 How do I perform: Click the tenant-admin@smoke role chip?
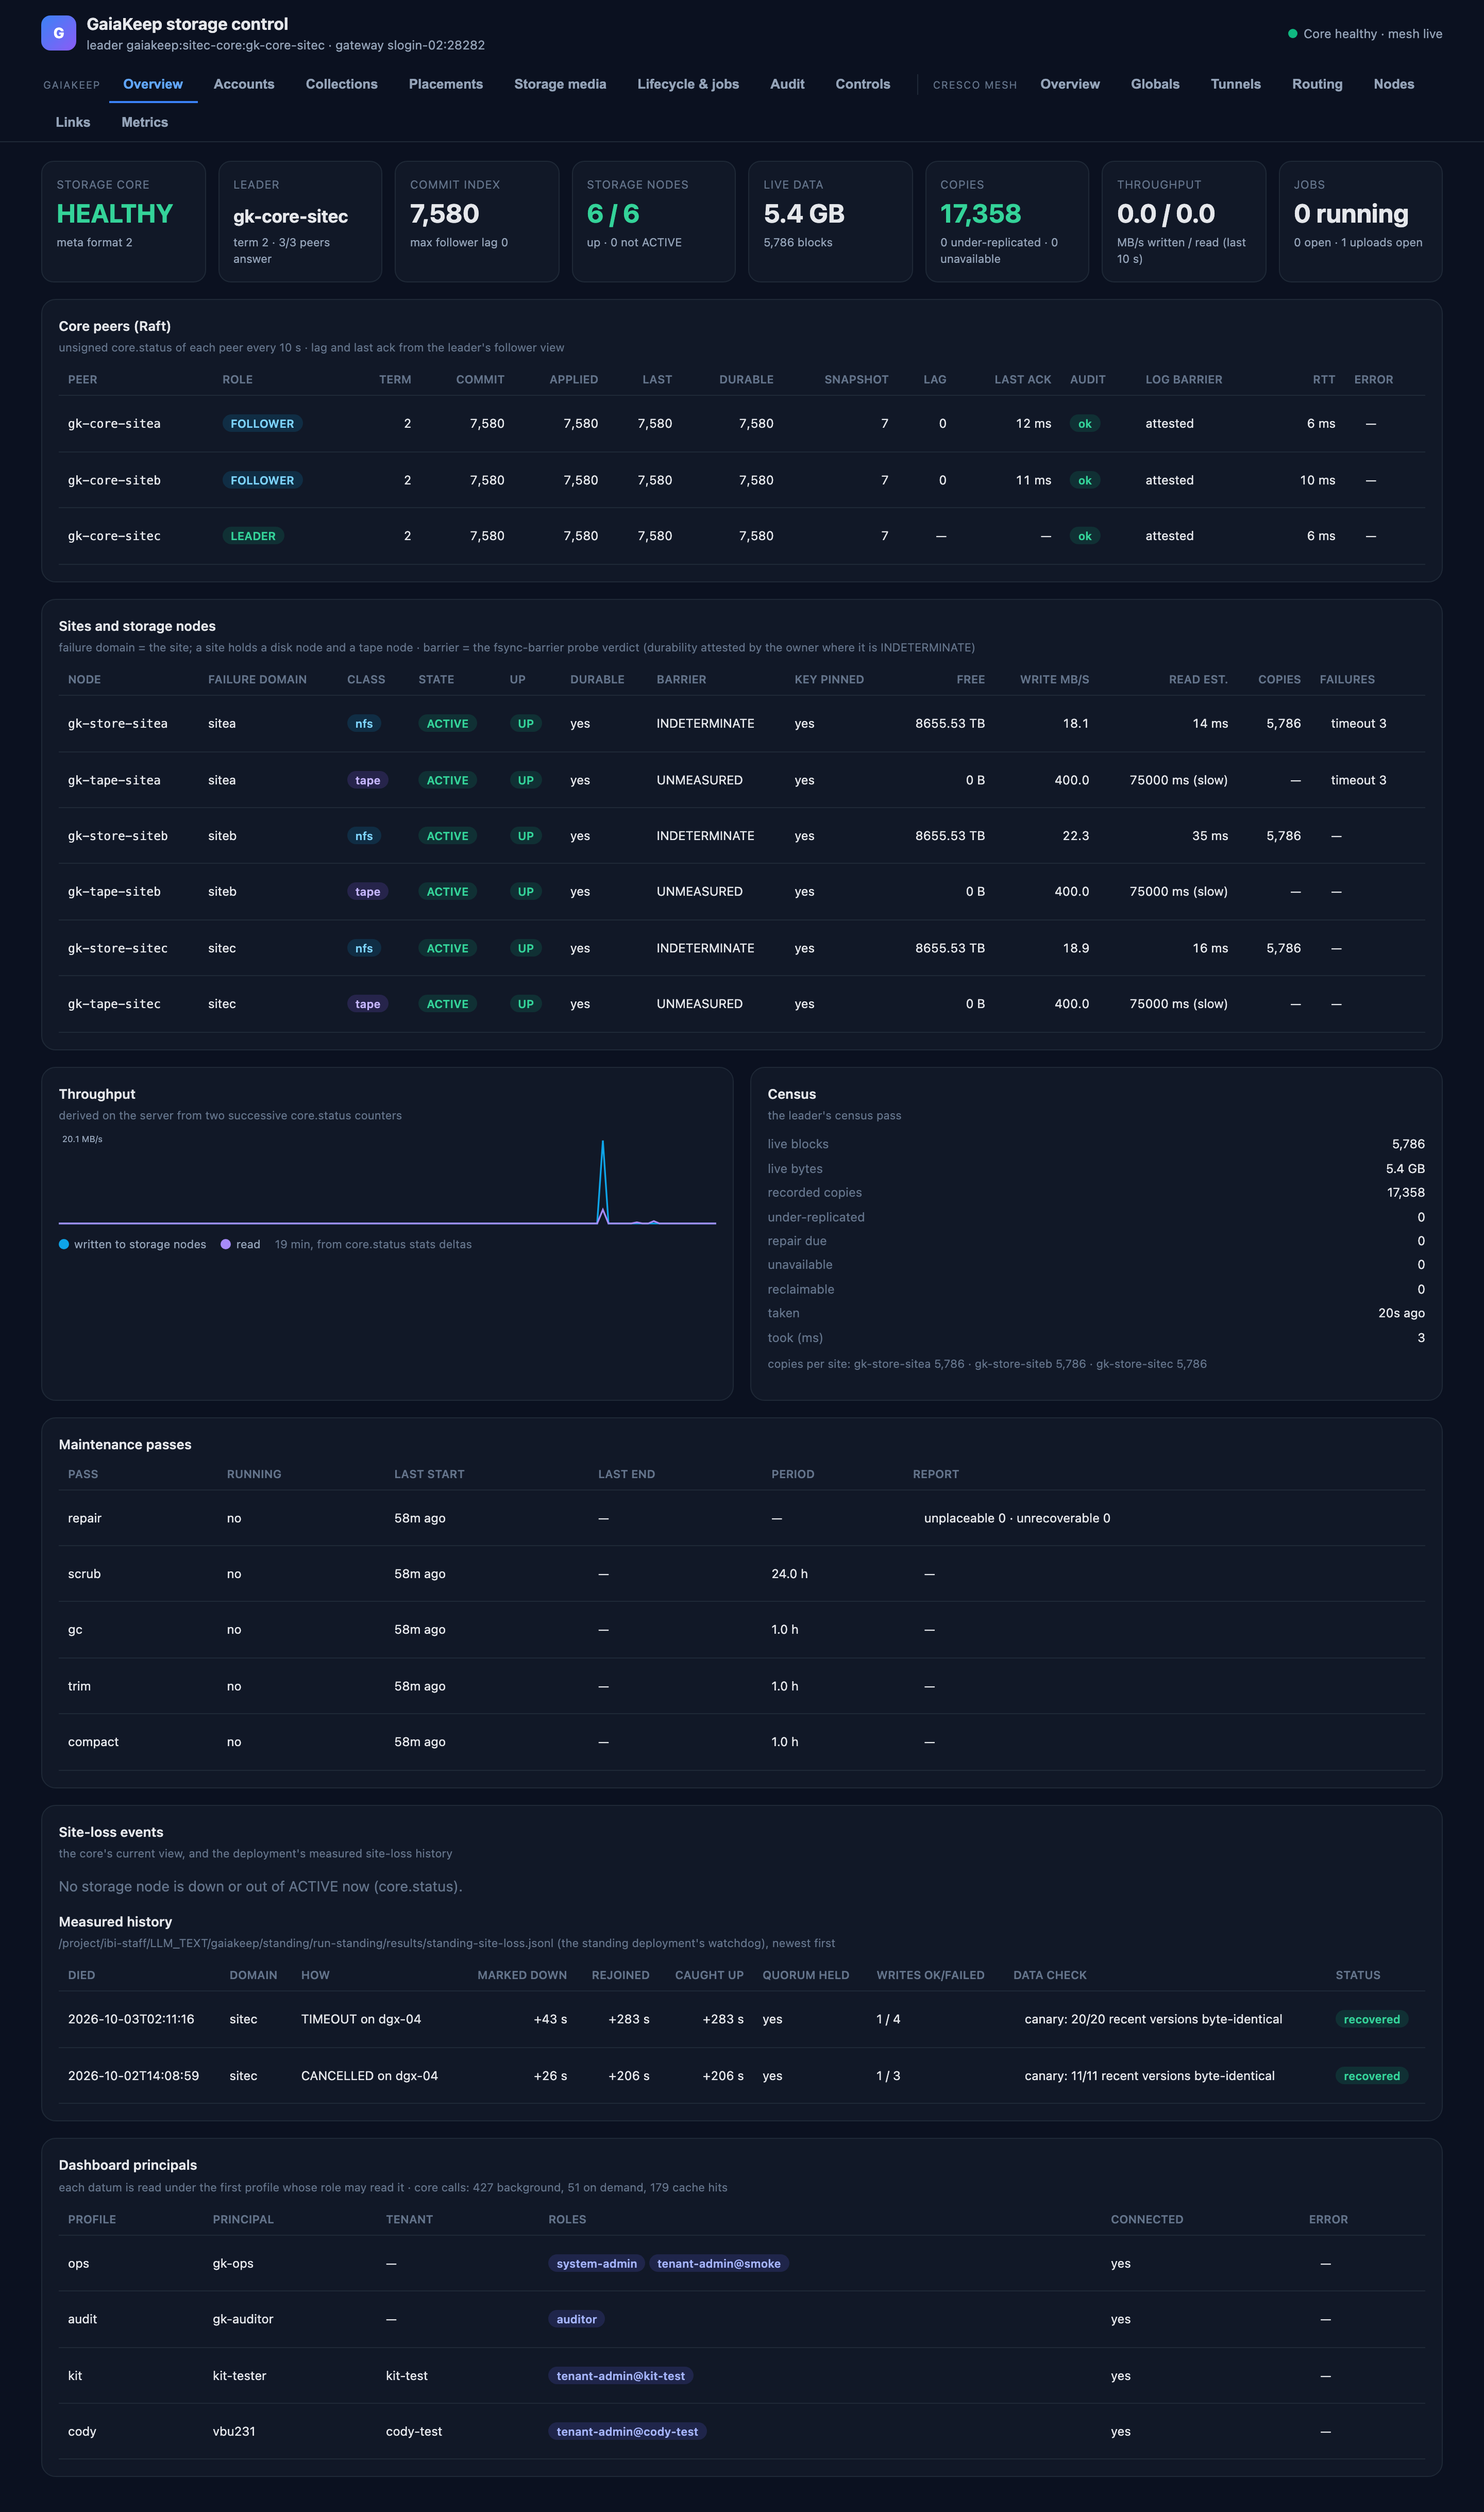(x=719, y=2263)
